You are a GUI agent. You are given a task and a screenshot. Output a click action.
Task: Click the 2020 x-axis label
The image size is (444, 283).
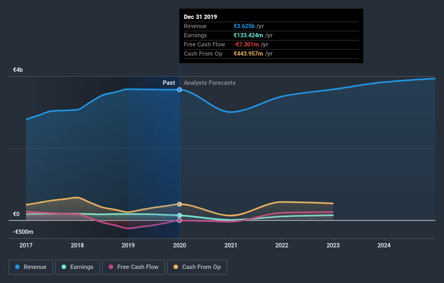click(180, 245)
